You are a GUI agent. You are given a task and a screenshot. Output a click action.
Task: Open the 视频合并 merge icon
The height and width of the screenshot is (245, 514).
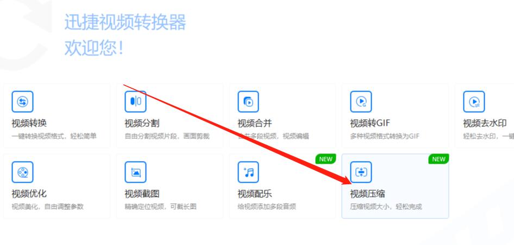pyautogui.click(x=248, y=101)
